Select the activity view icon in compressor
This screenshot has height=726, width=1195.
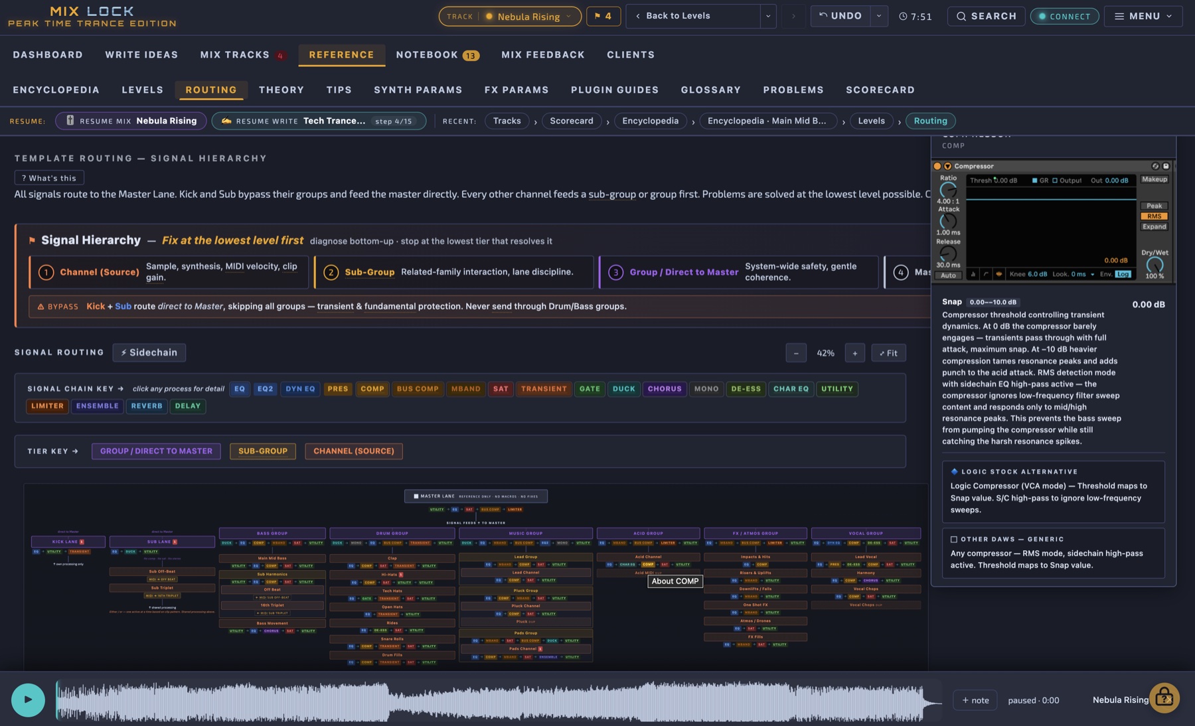(998, 274)
